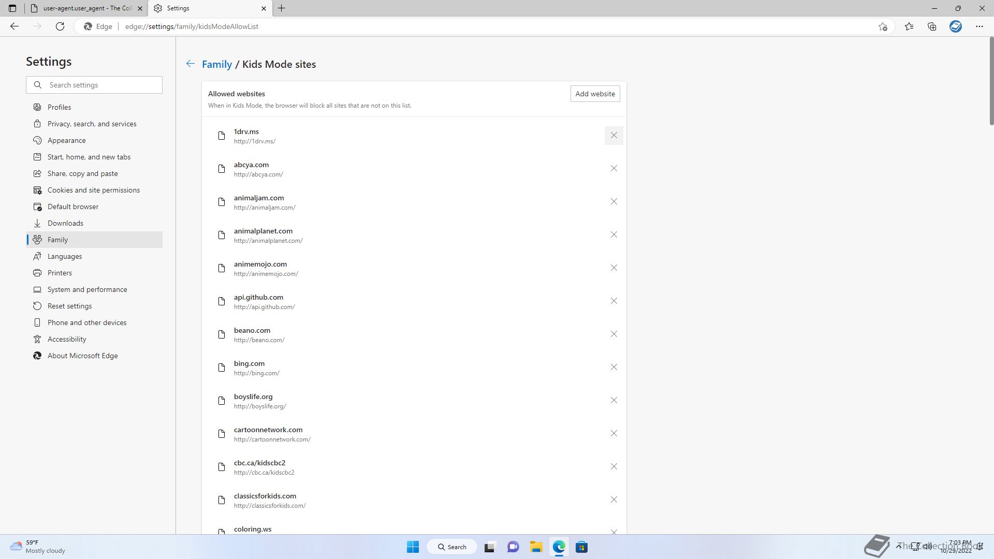Click the taskbar Search box

pos(452,547)
